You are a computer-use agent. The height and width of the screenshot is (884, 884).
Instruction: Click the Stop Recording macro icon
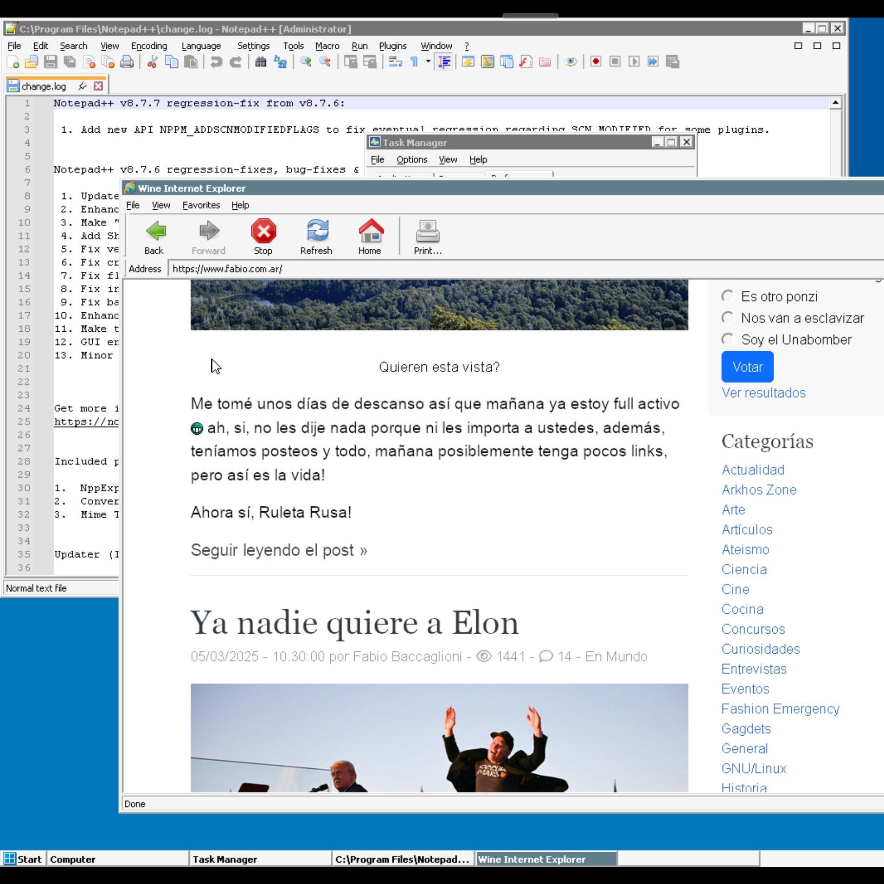615,62
